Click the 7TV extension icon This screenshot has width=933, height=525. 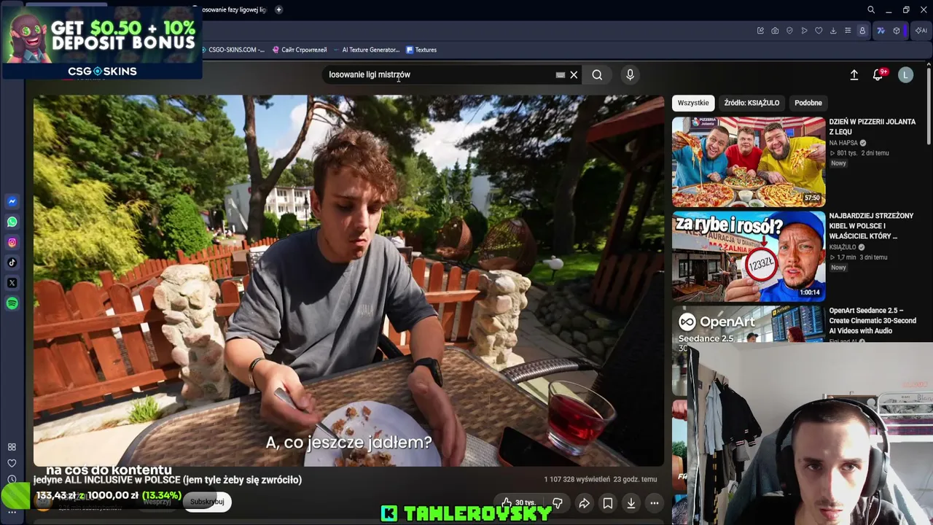[x=881, y=31]
